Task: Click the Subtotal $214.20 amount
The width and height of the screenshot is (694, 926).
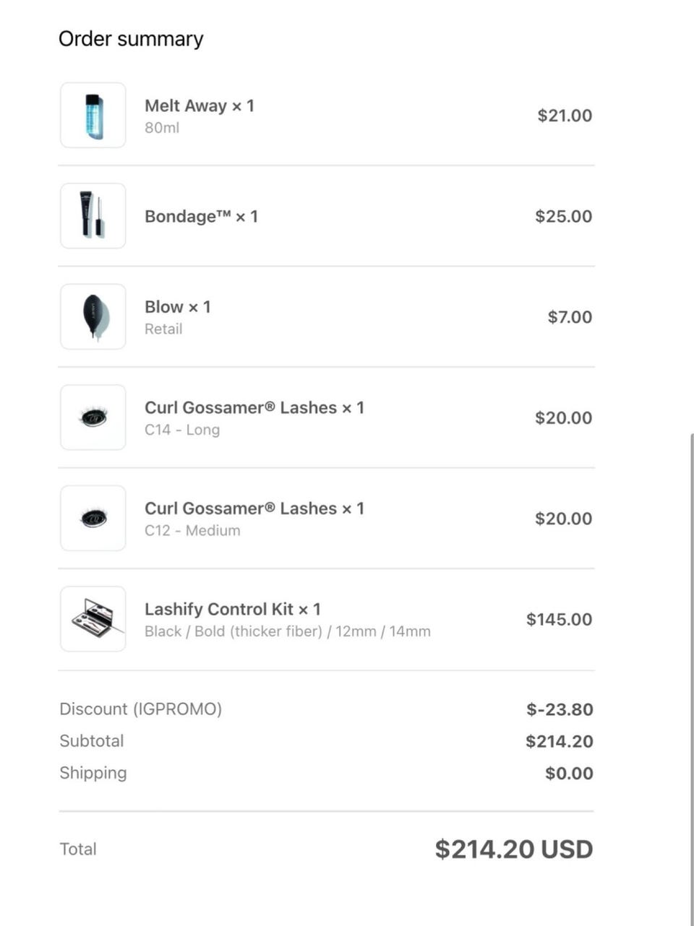Action: click(x=559, y=741)
